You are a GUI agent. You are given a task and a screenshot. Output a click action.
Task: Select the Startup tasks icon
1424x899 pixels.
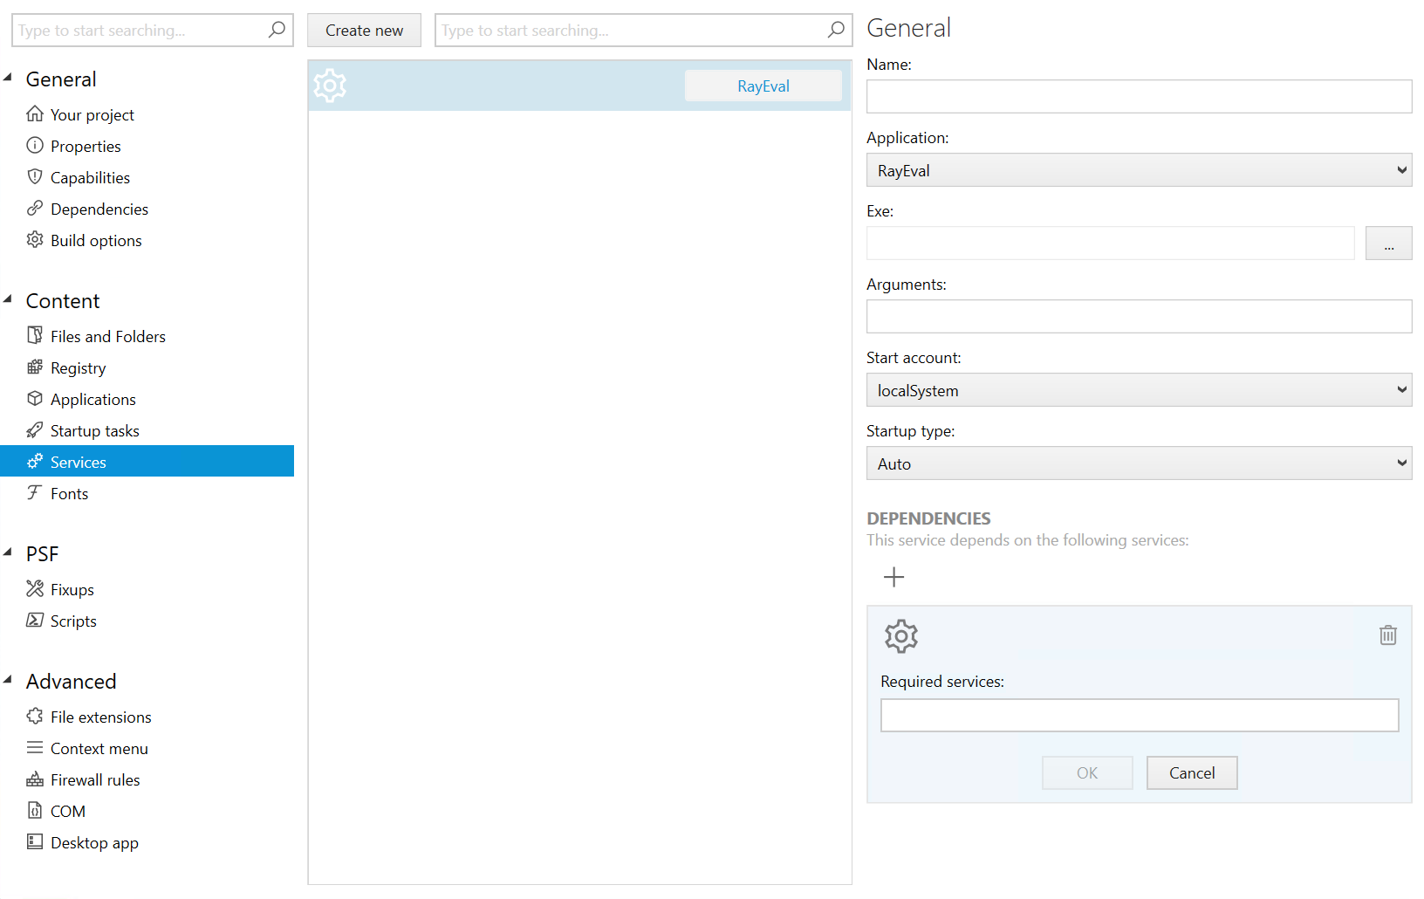(34, 429)
